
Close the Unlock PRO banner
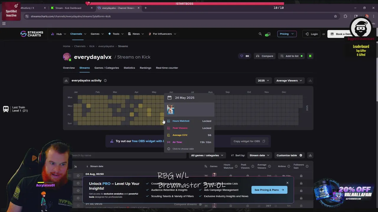(x=287, y=183)
